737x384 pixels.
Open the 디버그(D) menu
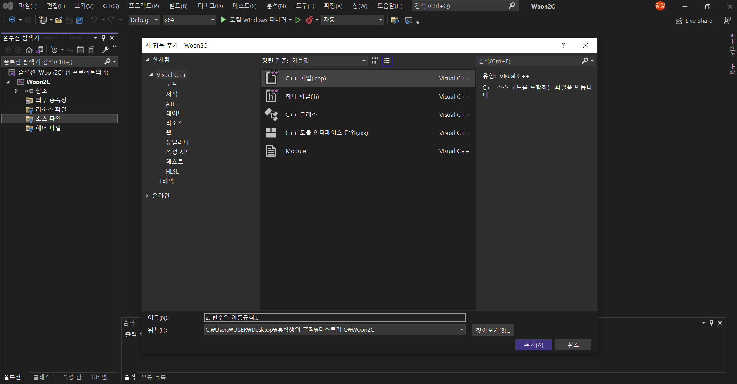[210, 6]
